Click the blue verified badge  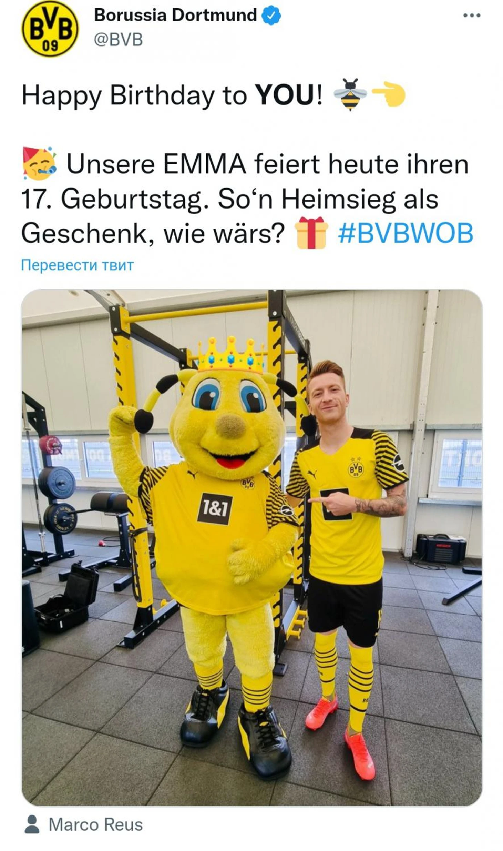tap(271, 16)
